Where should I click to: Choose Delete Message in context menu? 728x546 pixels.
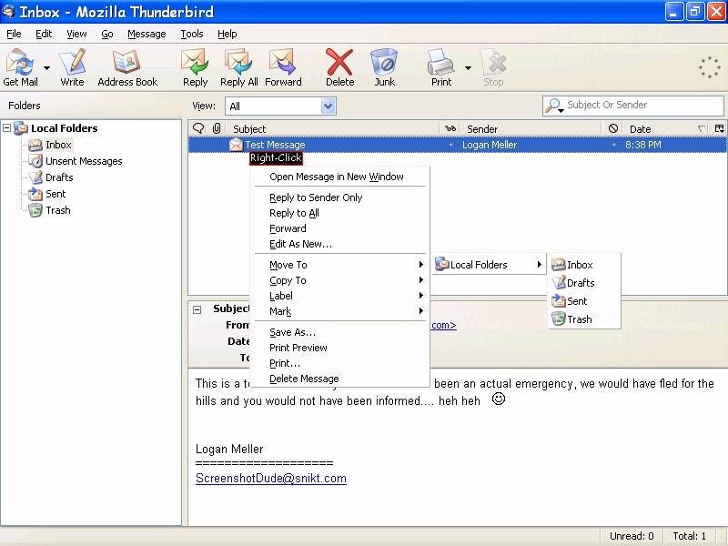339,379
